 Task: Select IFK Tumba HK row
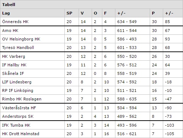pyautogui.click(x=91, y=125)
